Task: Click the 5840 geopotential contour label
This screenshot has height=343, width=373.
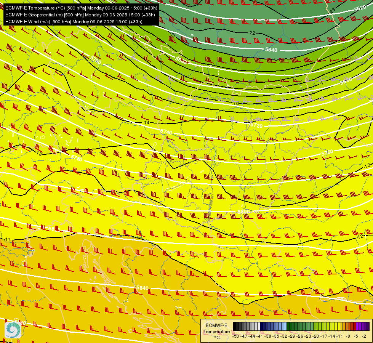Action: 142,288
